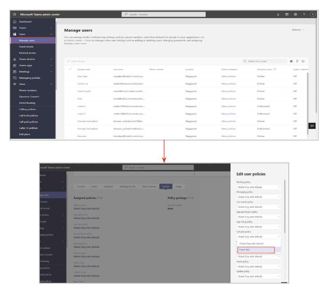327x293 pixels.
Task: Open the Learn more link
Action: pyautogui.click(x=80, y=43)
